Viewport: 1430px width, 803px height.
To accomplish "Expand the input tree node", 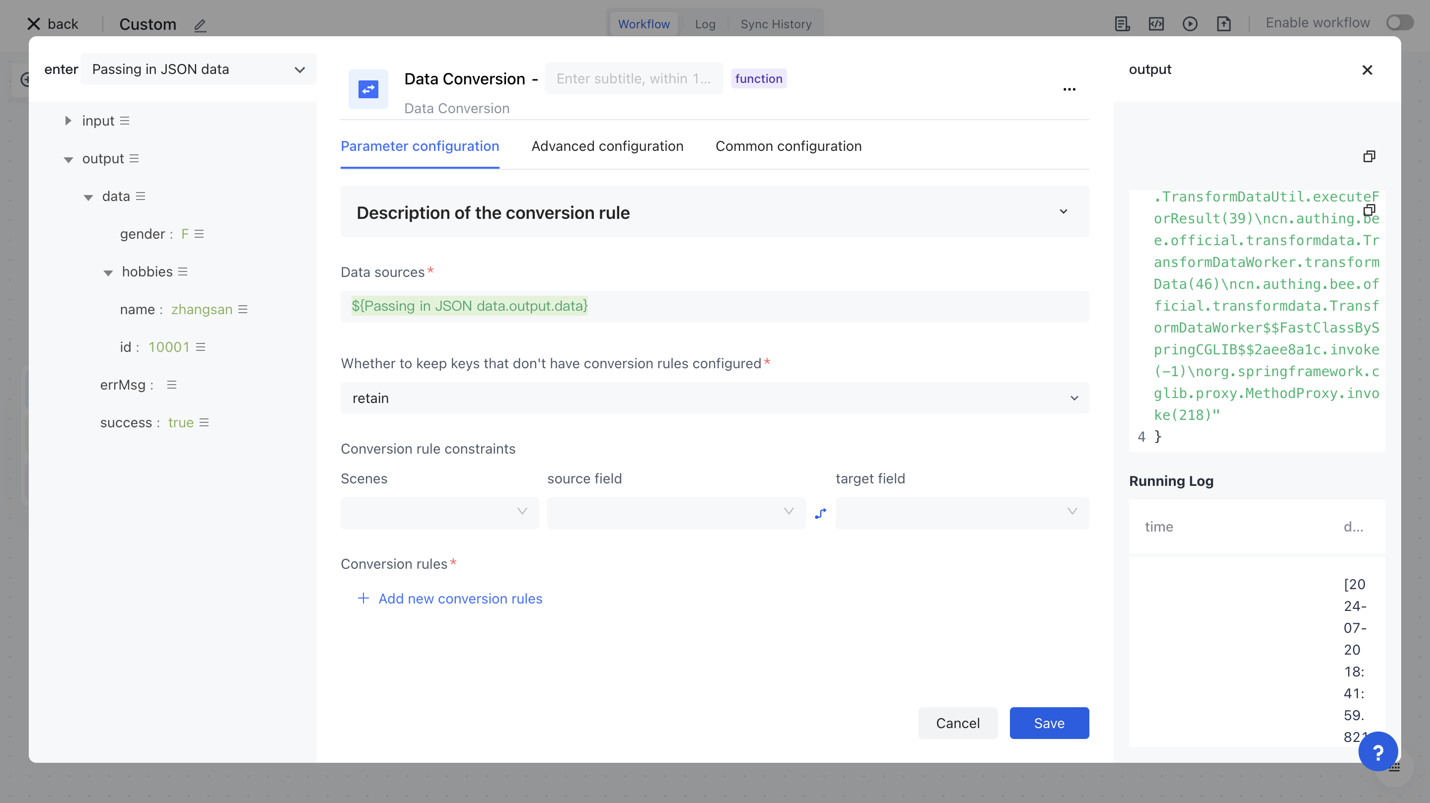I will pyautogui.click(x=68, y=121).
